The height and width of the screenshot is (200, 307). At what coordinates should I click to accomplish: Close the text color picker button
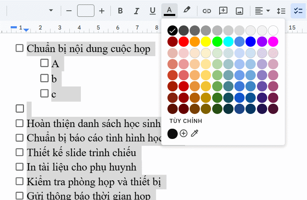(x=170, y=11)
